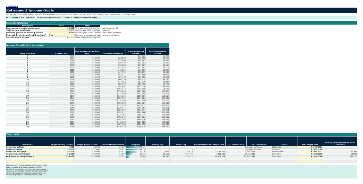363x184 pixels.
Task: Select the Notes column header
Action: pos(87,26)
